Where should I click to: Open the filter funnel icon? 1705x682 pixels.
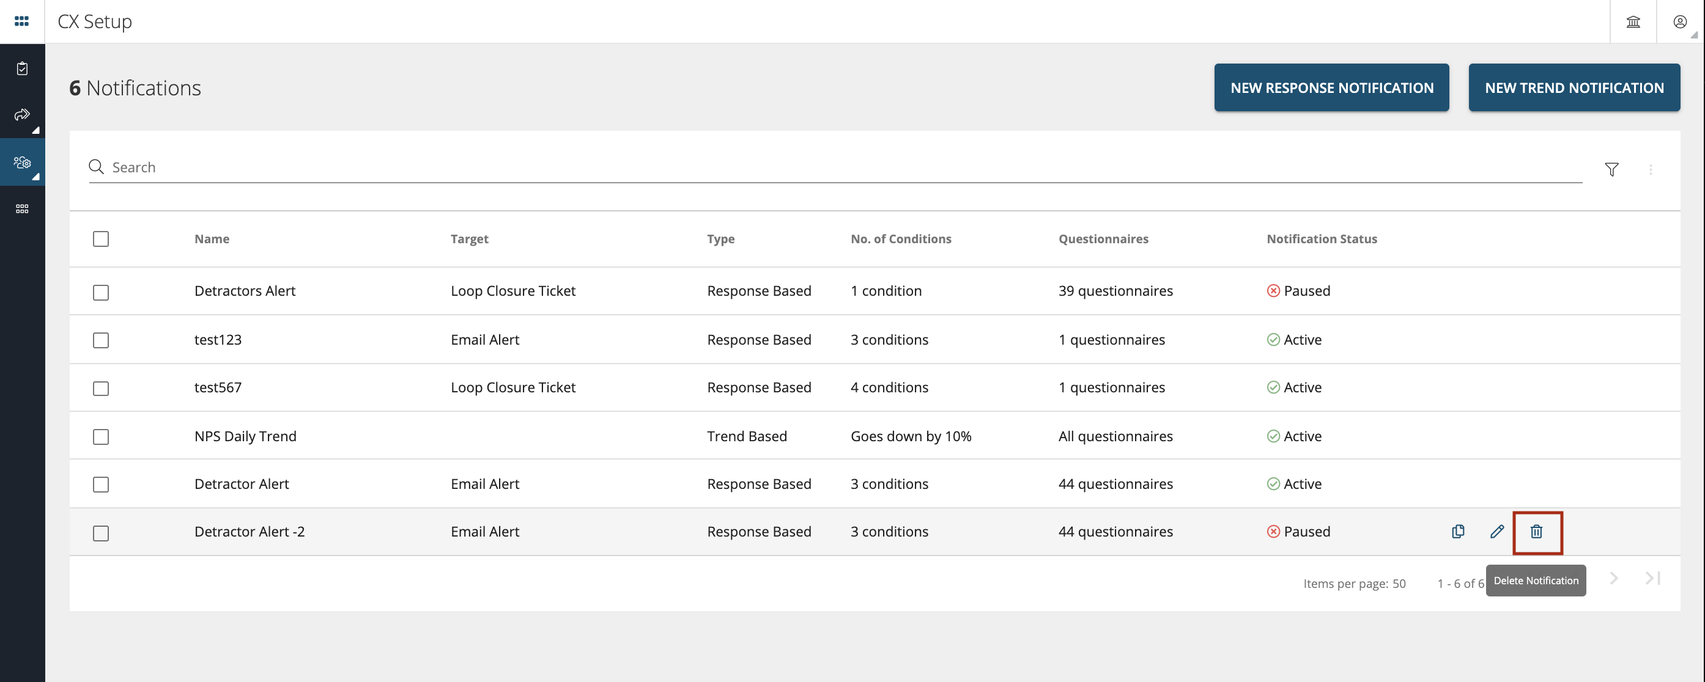click(x=1611, y=169)
